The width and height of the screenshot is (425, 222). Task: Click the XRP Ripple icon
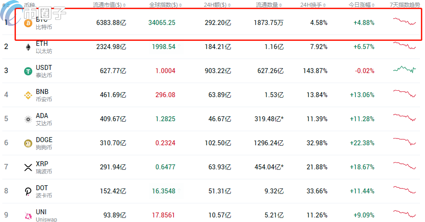point(28,168)
